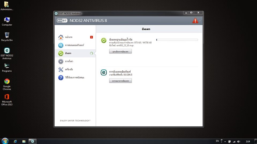Image resolution: width=257 pixels, height=144 pixels.
Task: Click the red notification badge showing 1
Action: (92, 37)
